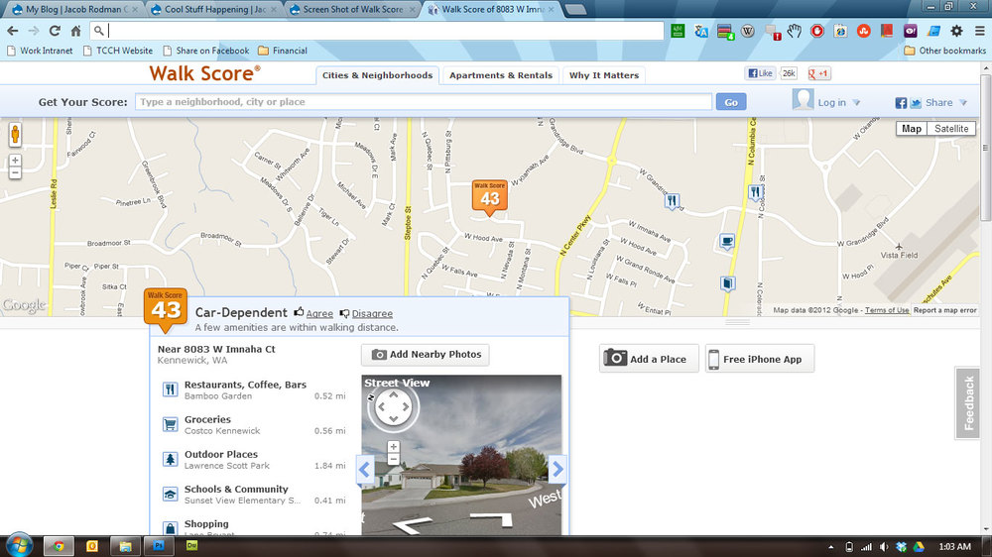
Task: Select the Schools & Community category row
Action: click(x=253, y=494)
